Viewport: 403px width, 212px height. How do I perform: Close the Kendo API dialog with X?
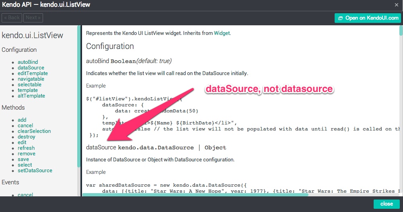point(397,5)
